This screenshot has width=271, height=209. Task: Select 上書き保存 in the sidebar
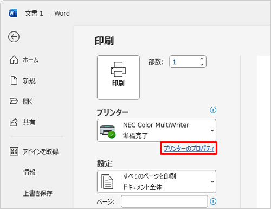(37, 193)
